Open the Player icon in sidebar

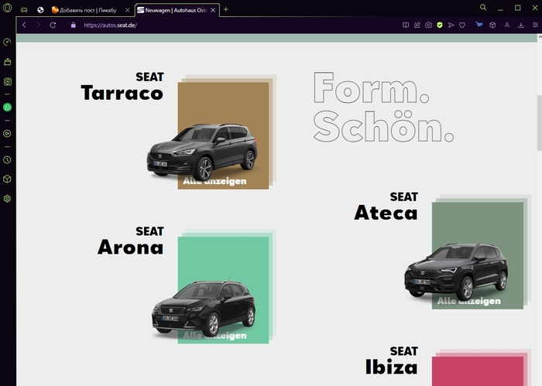coord(7,134)
